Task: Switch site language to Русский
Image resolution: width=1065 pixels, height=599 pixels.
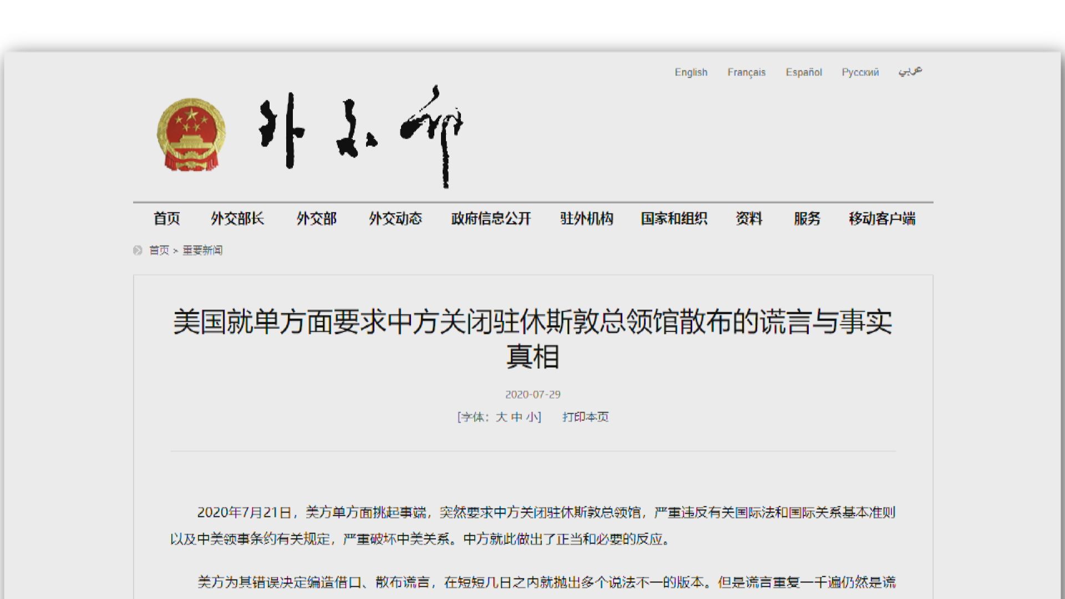Action: pos(860,72)
